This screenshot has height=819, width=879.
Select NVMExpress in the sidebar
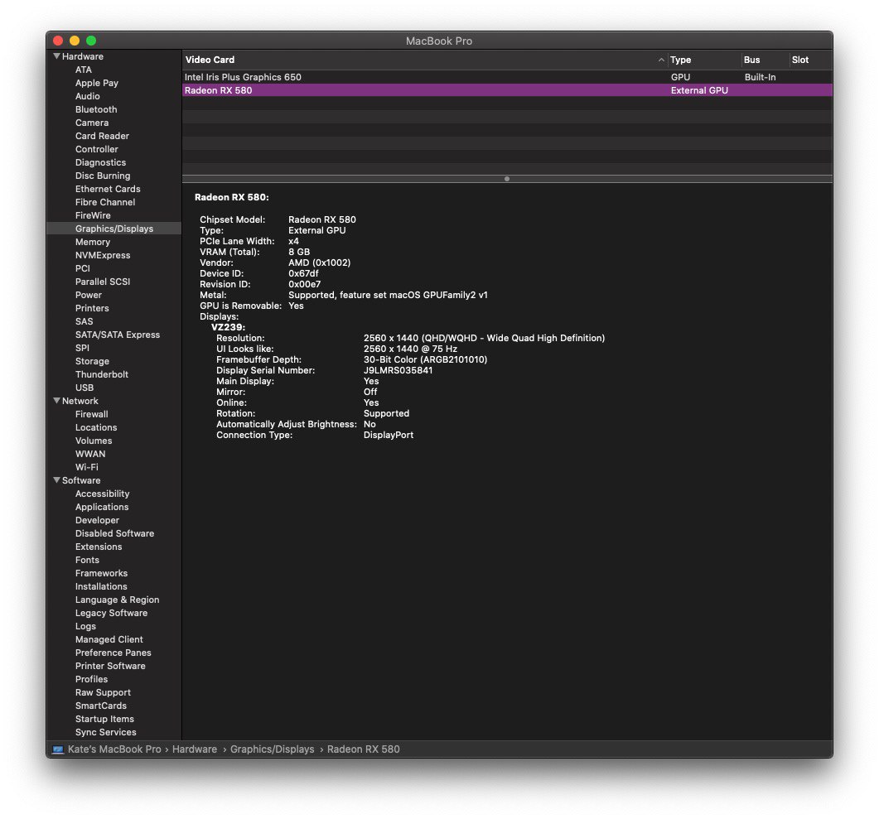[103, 255]
